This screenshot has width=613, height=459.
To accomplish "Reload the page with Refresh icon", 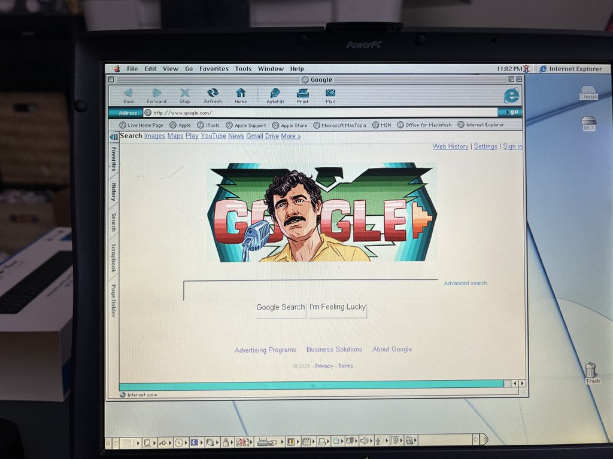I will tap(213, 96).
